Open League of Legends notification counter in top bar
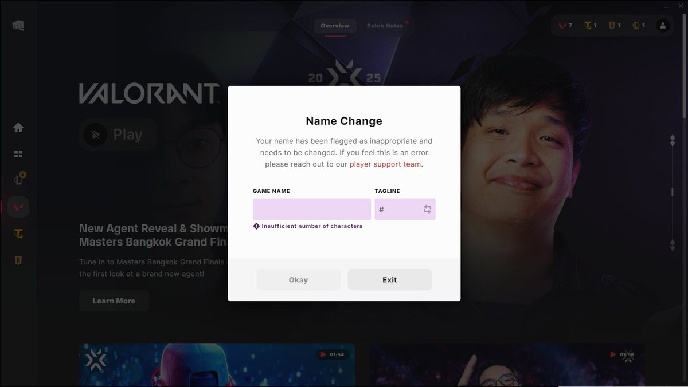 pos(638,25)
